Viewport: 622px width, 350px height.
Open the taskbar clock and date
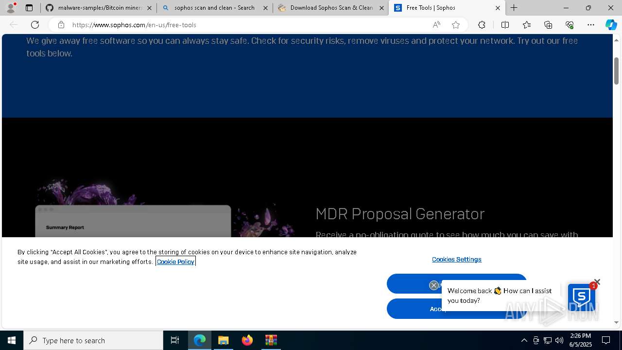580,340
